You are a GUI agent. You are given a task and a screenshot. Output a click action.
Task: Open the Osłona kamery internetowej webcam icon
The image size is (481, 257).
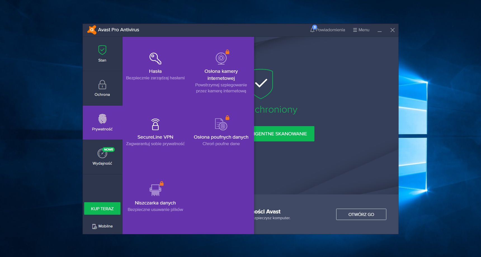(221, 58)
